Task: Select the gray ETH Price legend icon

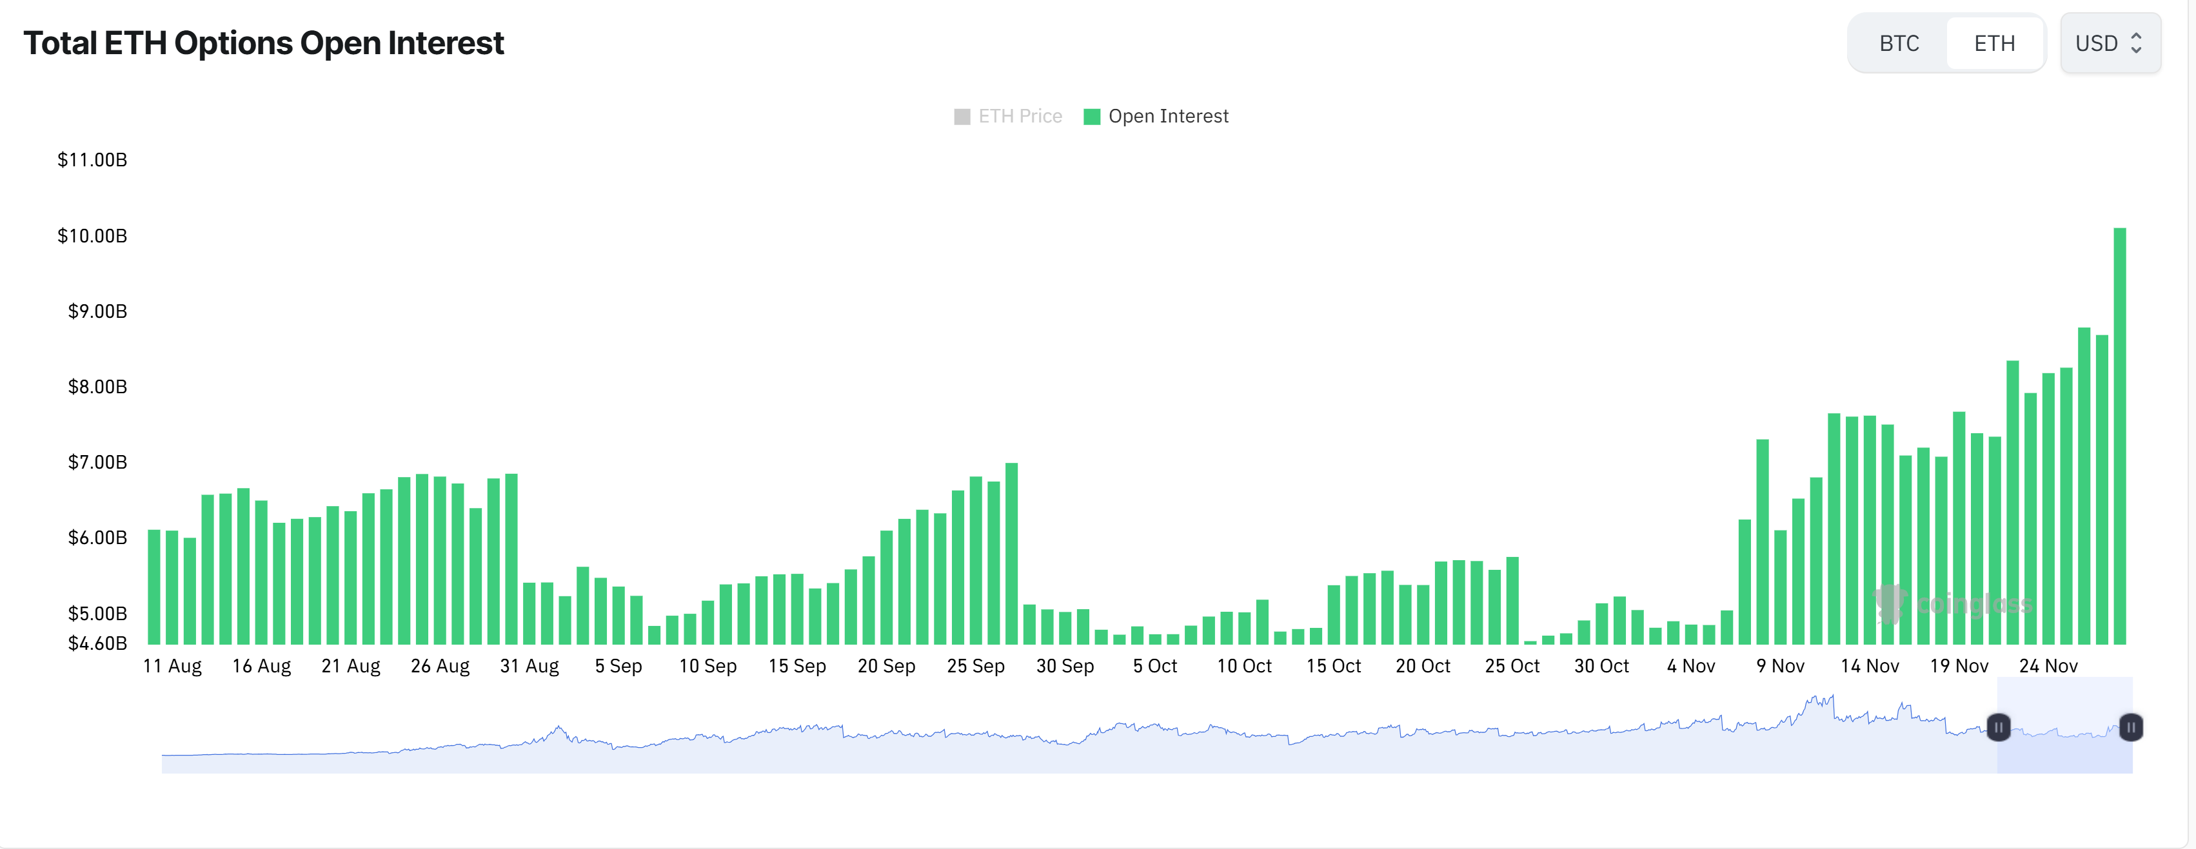Action: 962,116
